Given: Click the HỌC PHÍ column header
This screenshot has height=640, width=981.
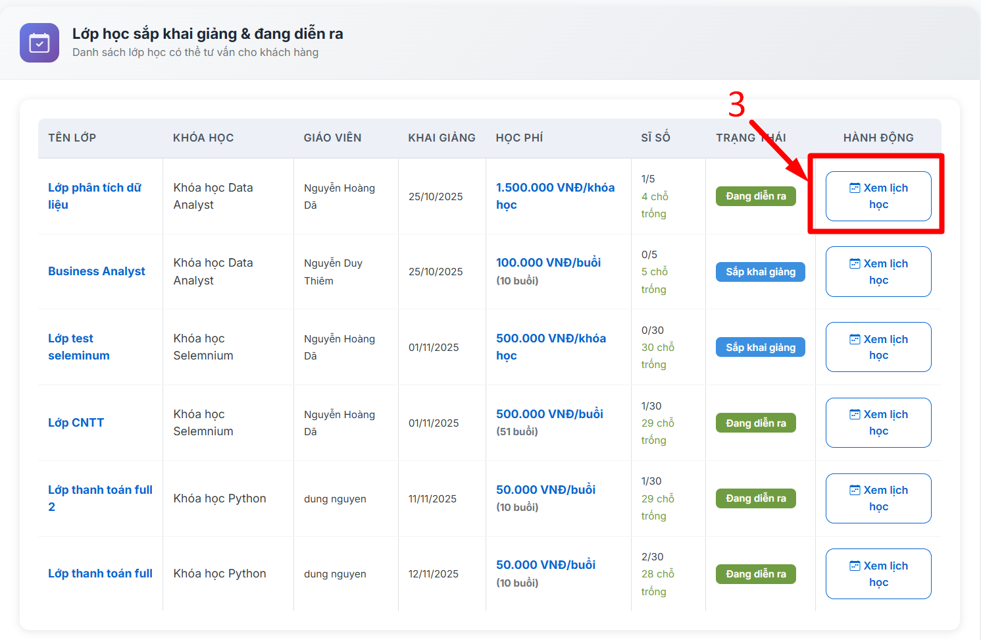Looking at the screenshot, I should click(519, 138).
